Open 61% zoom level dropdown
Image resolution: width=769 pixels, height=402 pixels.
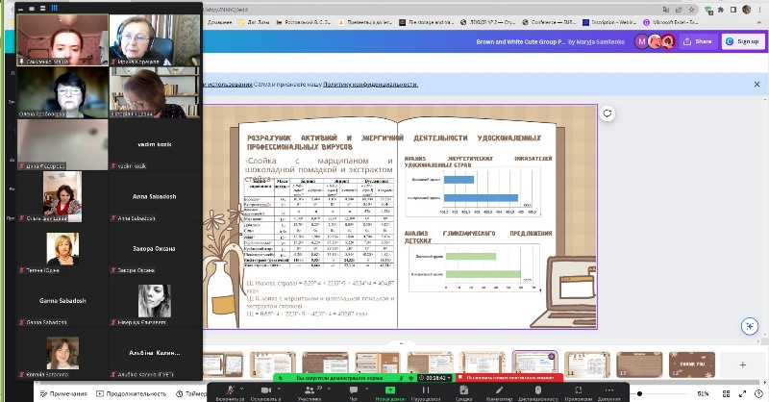pos(704,393)
